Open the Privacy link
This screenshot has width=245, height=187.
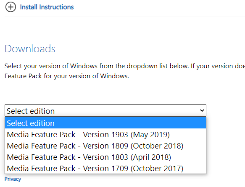point(13,179)
